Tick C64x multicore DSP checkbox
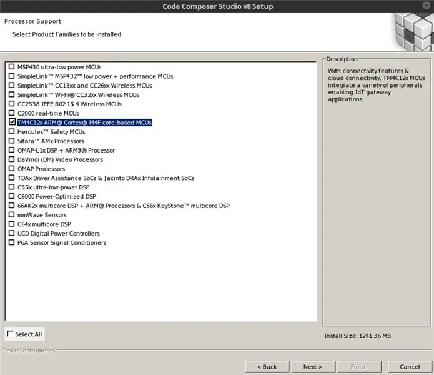Screen dimensions: 434x375 pos(12,224)
